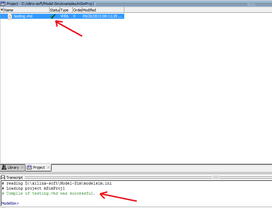
Task: Click the Status column header
Action: [55, 10]
